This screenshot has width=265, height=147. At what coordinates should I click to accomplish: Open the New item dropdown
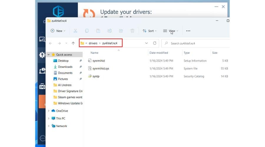58,31
